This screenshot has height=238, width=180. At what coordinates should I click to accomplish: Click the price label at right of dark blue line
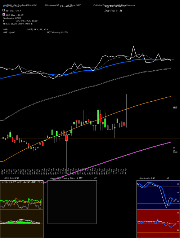tap(175, 107)
